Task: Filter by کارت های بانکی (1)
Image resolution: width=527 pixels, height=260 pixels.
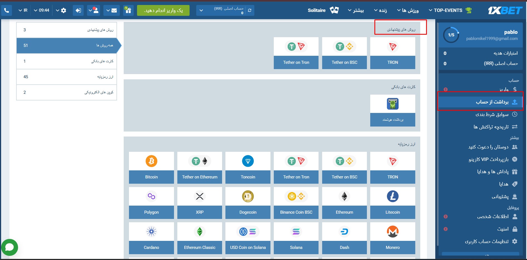Action: coord(66,61)
